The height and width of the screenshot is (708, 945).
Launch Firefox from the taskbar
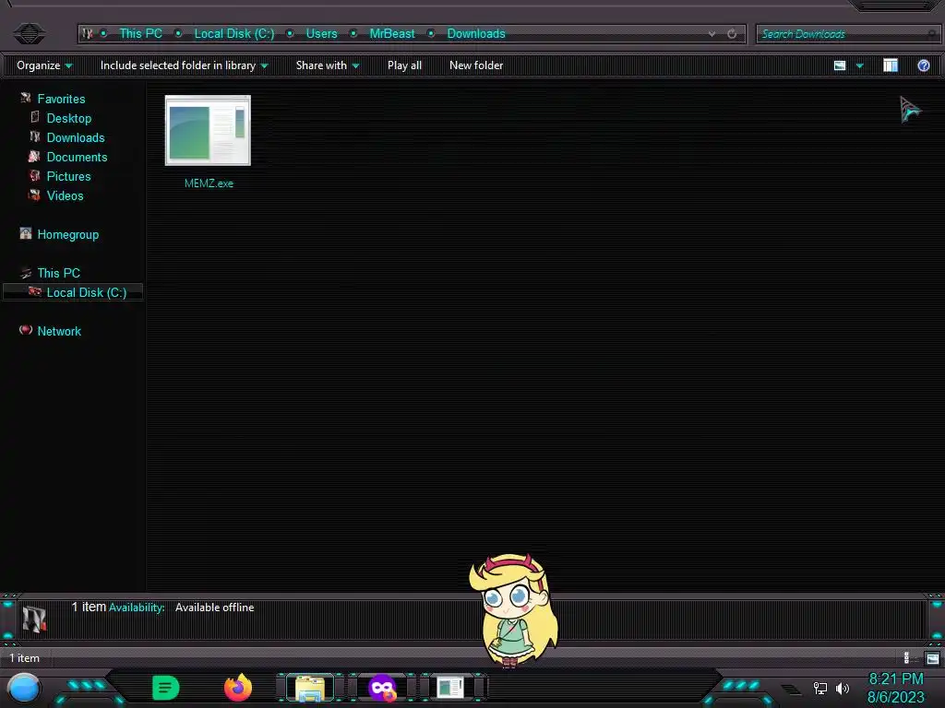pyautogui.click(x=238, y=688)
